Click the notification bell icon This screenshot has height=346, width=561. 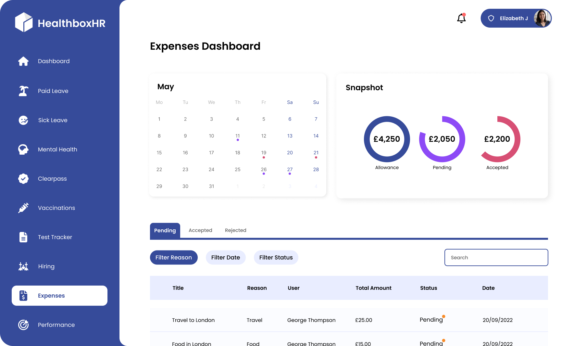click(x=461, y=19)
